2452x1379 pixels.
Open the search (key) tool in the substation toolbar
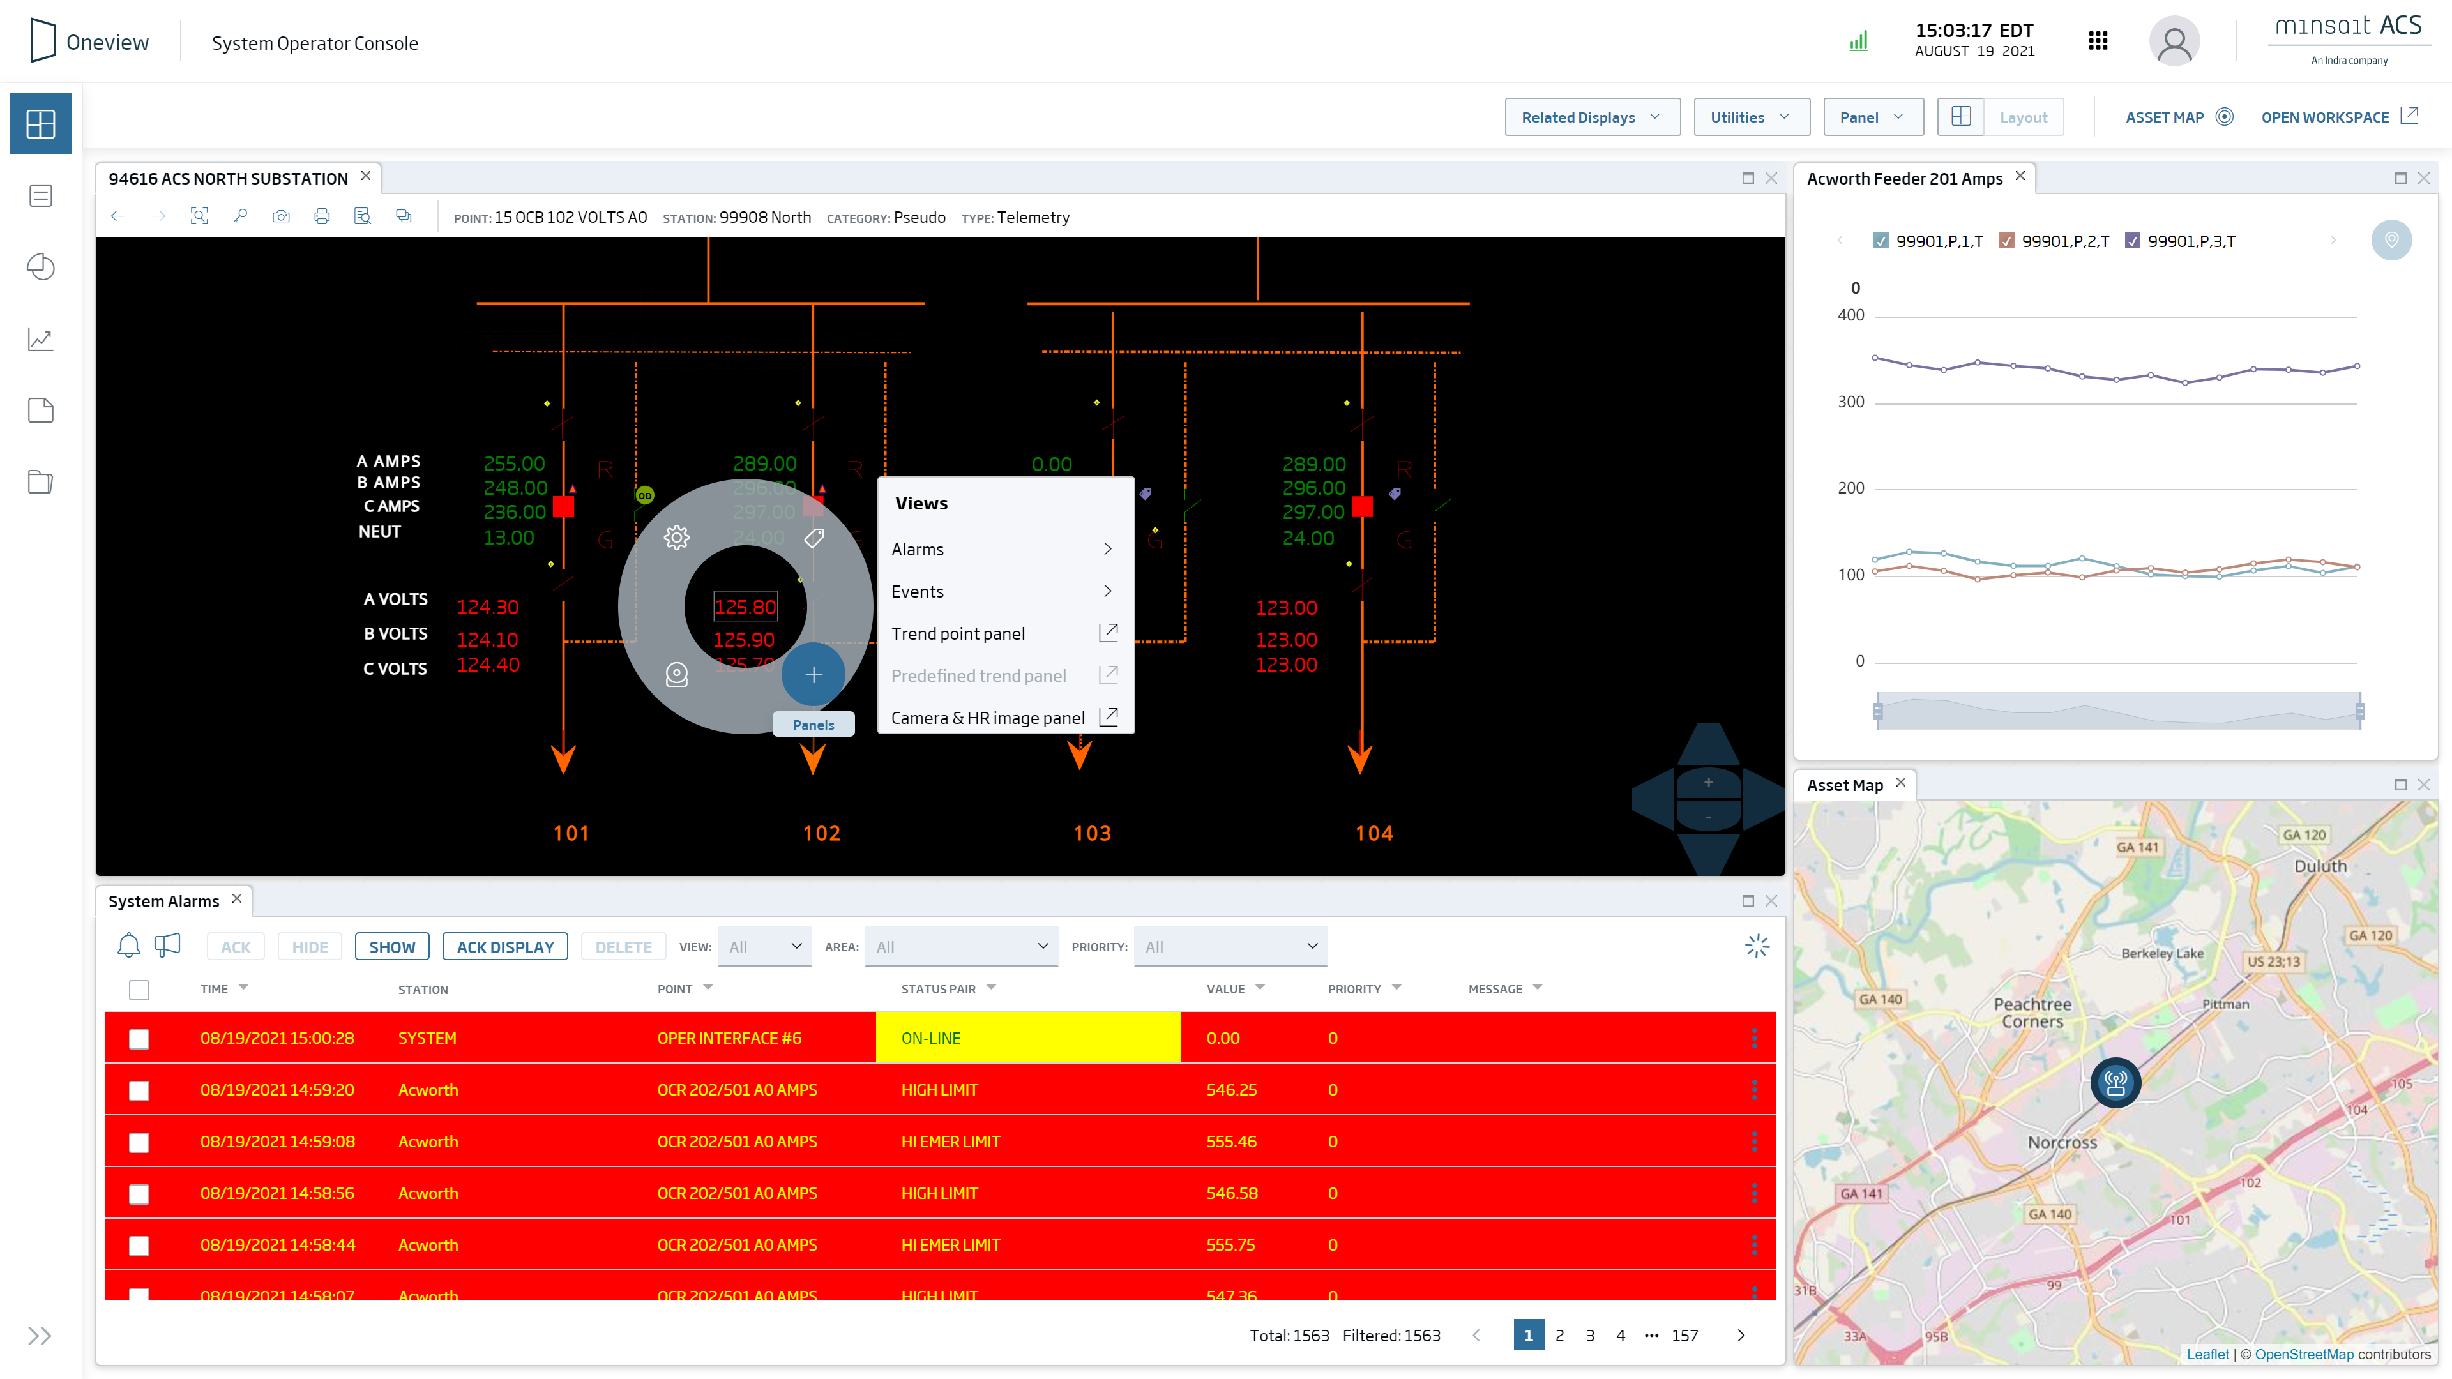click(240, 216)
